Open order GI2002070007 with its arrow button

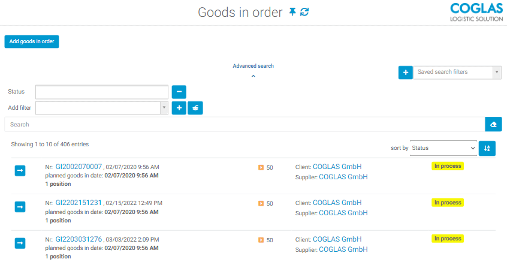(x=20, y=171)
